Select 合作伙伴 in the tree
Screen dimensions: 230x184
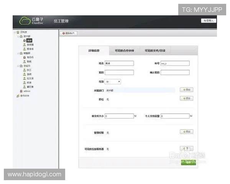coord(25,96)
